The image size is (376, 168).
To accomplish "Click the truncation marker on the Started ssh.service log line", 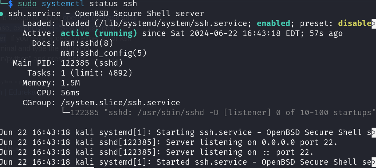I will coord(373,162).
